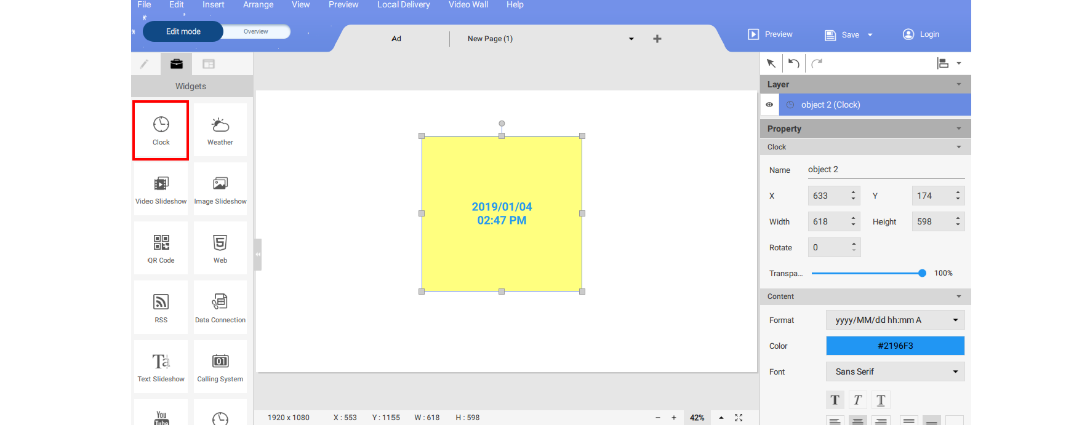Choose the RSS widget icon
Screen dimensions: 1090x425
click(x=161, y=308)
